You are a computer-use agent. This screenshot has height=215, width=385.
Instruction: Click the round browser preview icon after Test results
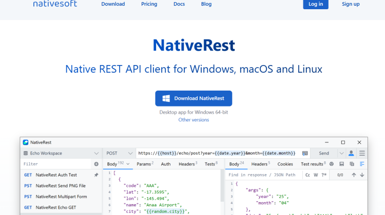(332, 164)
